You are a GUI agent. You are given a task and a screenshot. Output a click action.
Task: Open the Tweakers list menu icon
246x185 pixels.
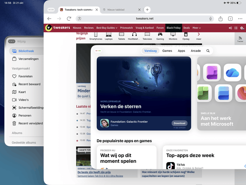click(x=236, y=28)
